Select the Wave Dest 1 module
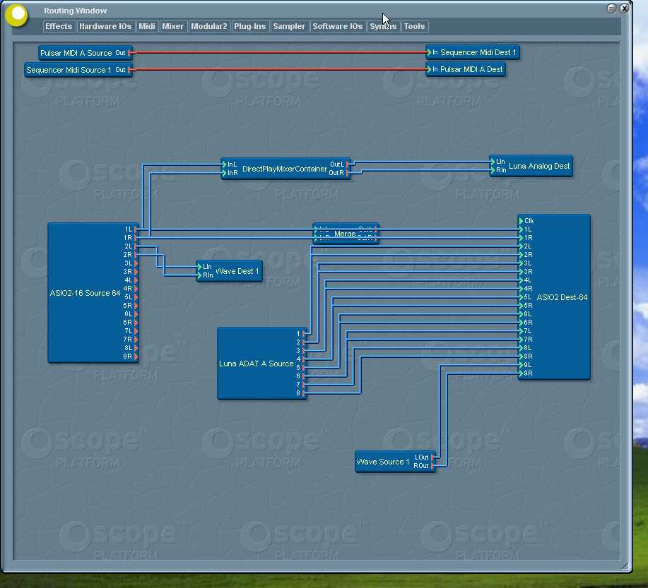Viewport: 648px width, 588px height. pos(230,271)
